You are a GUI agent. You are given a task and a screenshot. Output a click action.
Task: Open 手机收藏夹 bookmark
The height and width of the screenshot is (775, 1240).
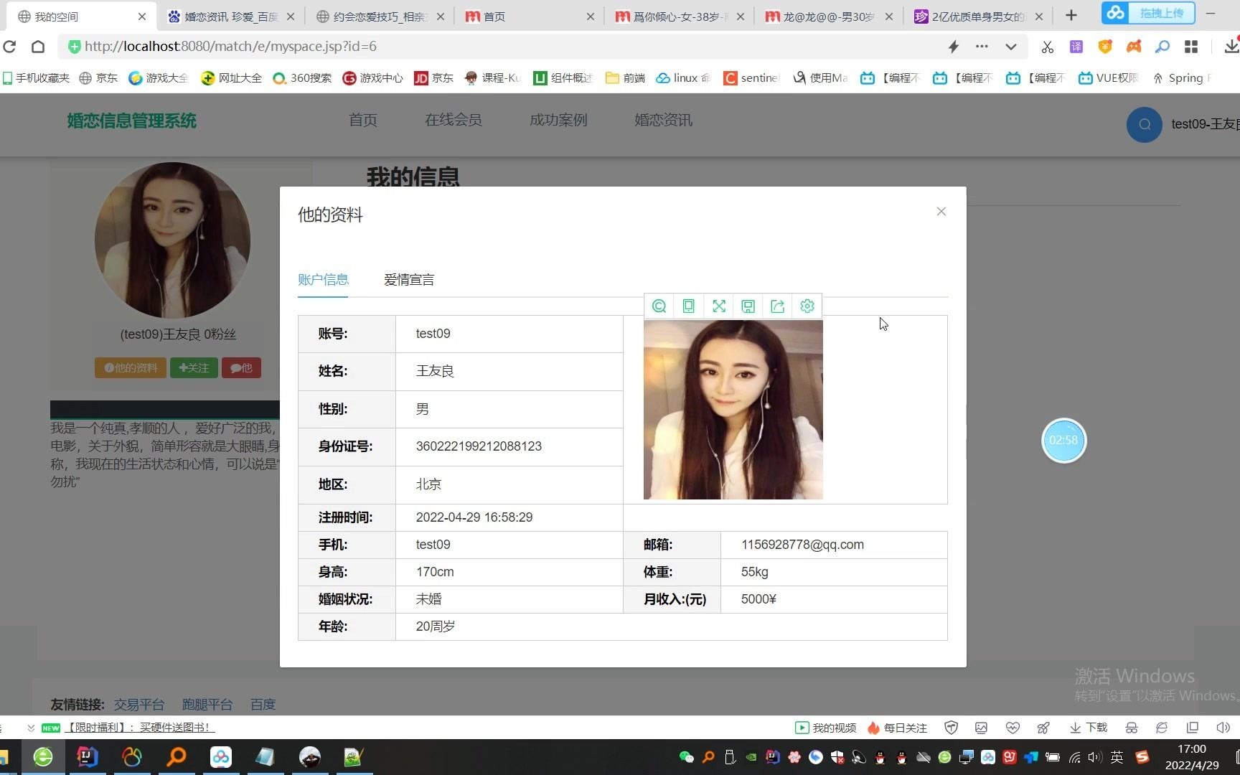(36, 78)
